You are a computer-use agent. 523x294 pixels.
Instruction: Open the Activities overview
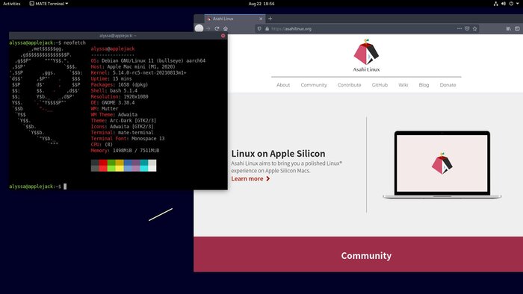[x=12, y=4]
